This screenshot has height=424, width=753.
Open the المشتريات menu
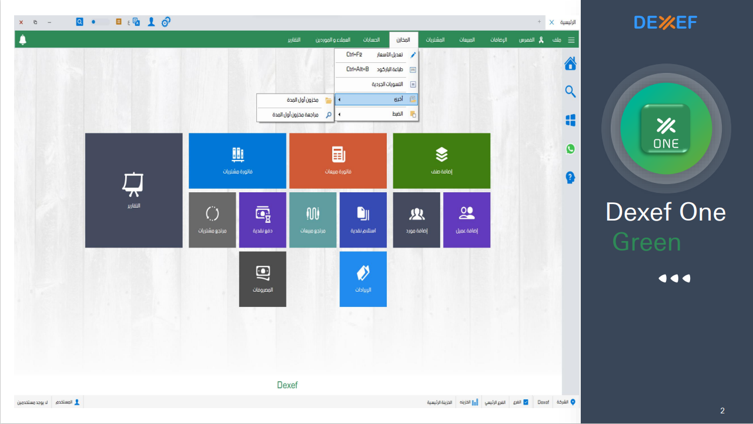435,40
